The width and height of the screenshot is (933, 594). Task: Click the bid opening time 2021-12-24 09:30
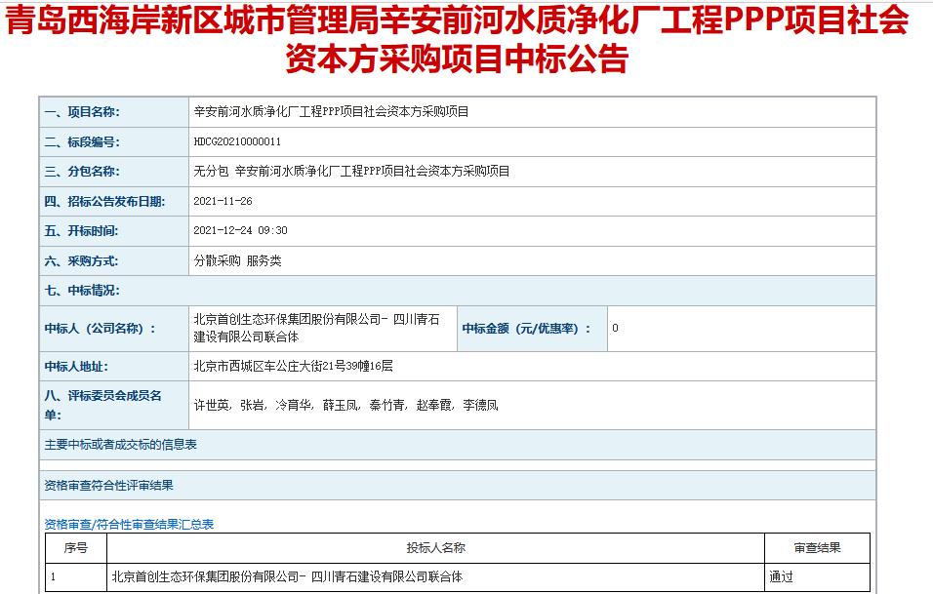[241, 231]
